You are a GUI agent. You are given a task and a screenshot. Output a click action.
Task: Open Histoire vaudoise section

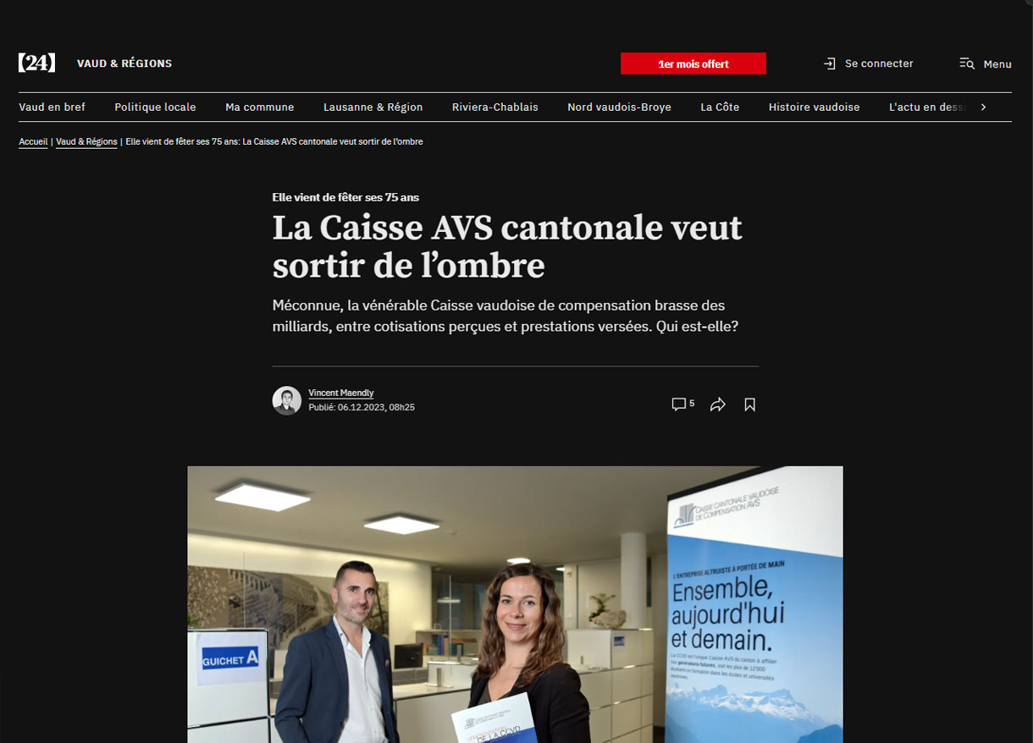815,107
